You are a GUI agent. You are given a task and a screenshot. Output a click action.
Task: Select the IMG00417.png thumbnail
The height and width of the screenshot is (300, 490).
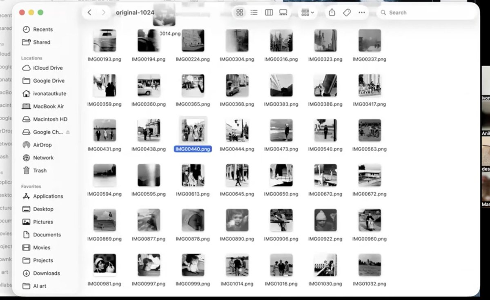tap(370, 85)
